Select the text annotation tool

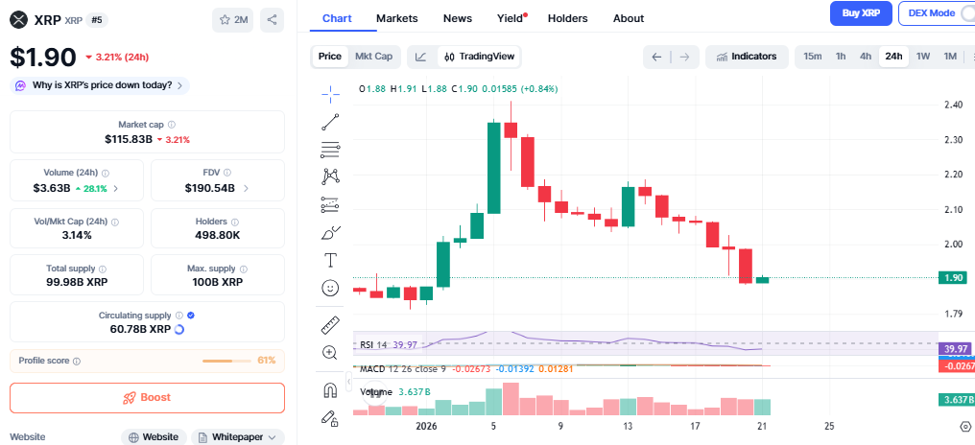(x=331, y=260)
